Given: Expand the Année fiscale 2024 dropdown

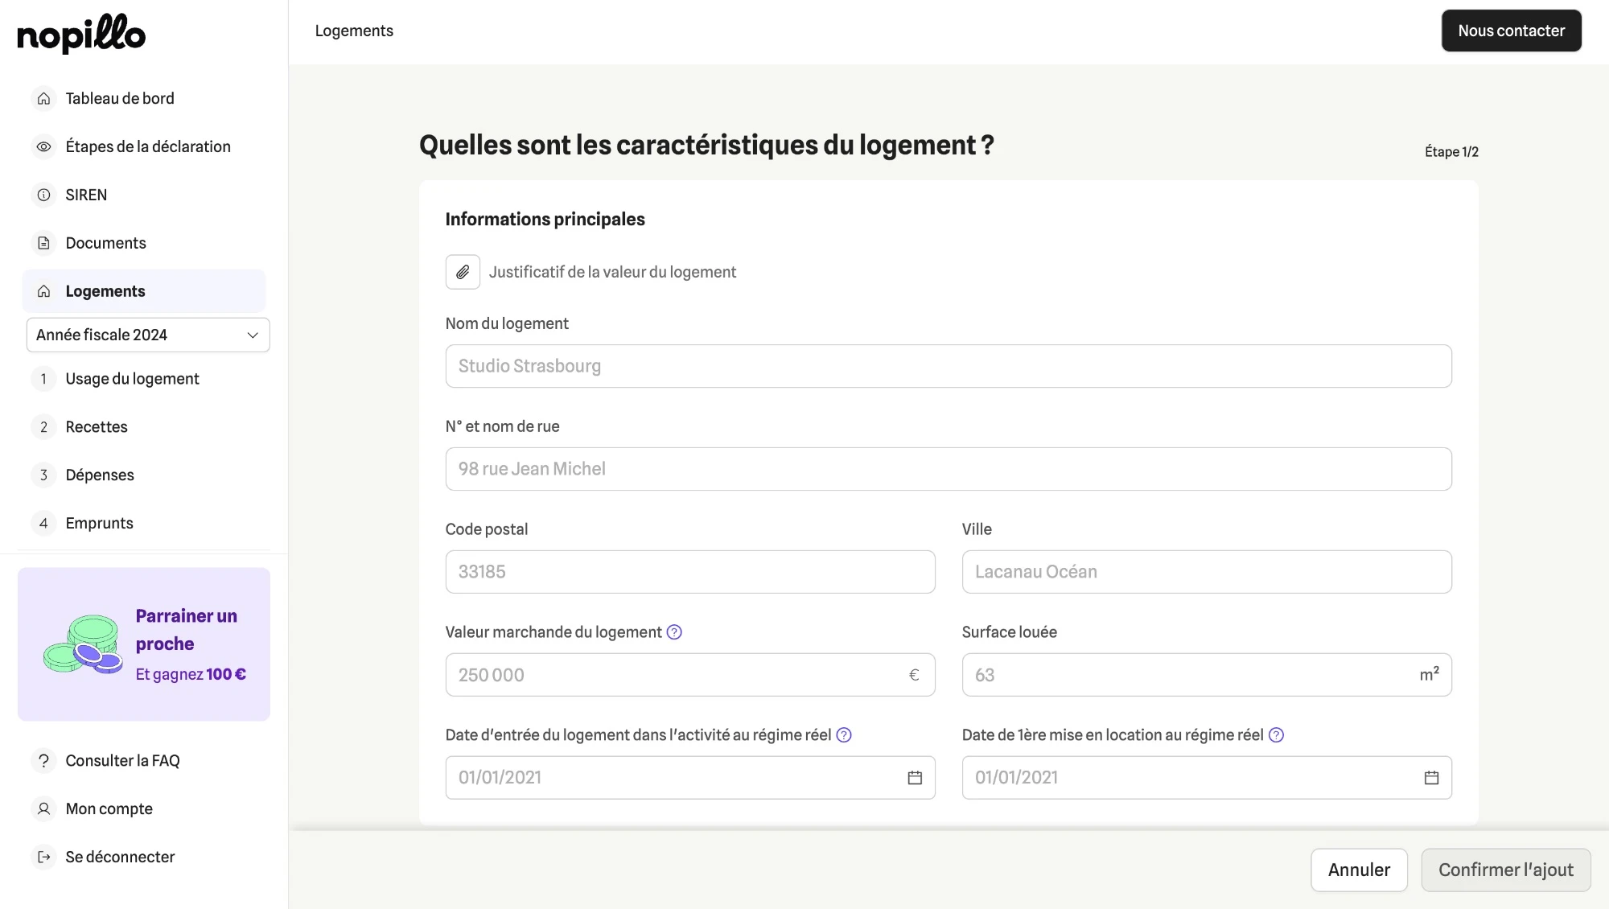Looking at the screenshot, I should (x=148, y=335).
